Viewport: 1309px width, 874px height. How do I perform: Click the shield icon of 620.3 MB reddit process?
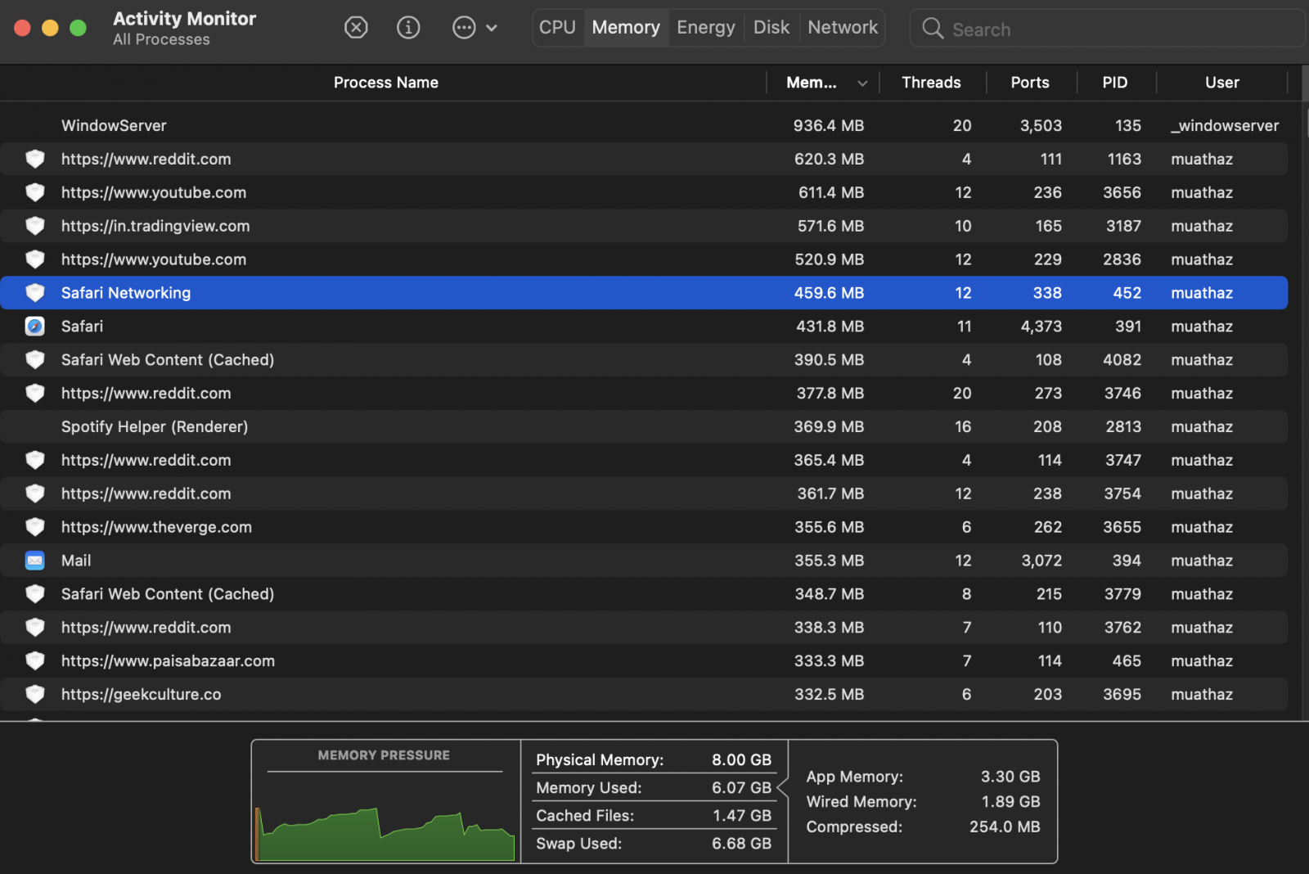pos(35,159)
